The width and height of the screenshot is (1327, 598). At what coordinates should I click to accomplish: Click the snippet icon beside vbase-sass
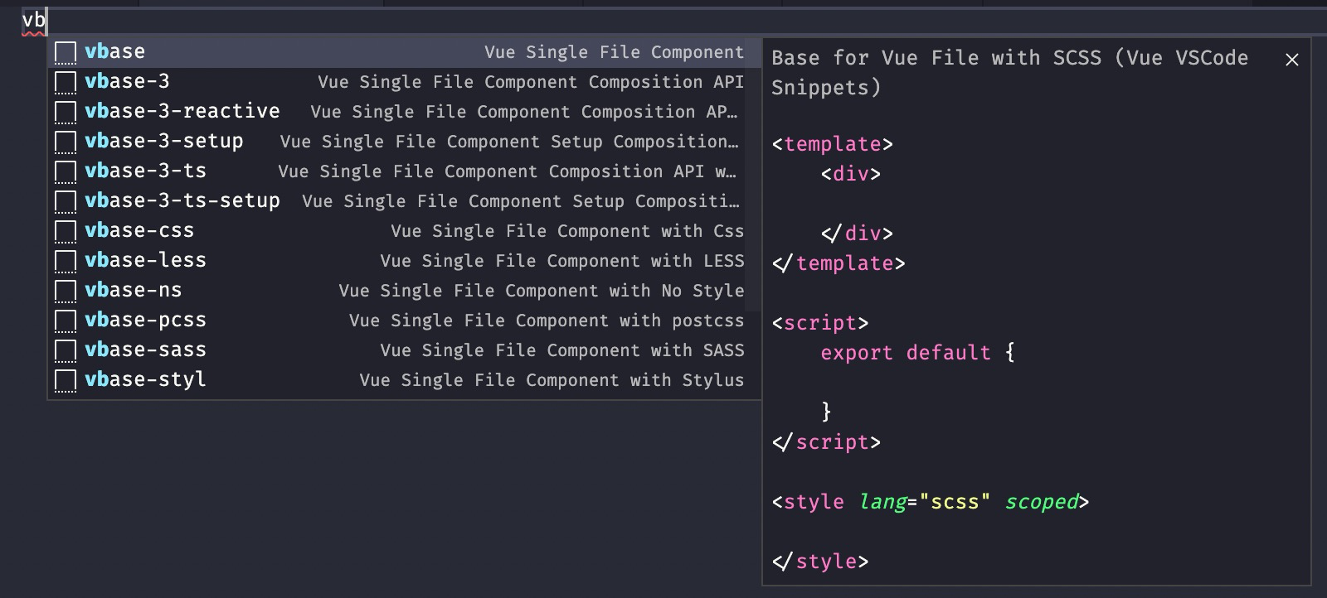(x=66, y=351)
